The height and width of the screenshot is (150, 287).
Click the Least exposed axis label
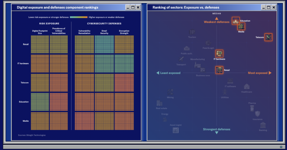tap(170, 73)
